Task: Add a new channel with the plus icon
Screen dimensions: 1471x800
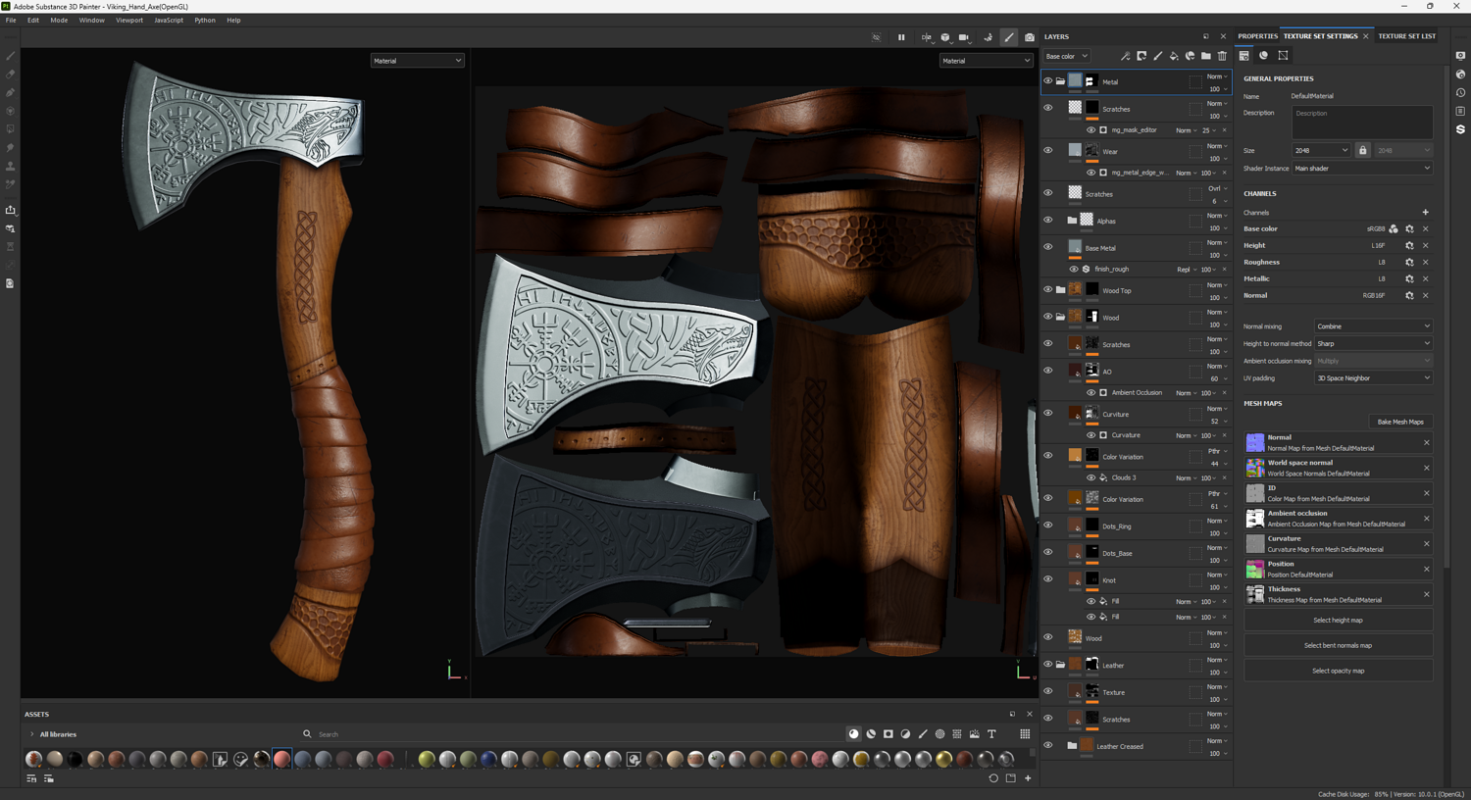Action: pyautogui.click(x=1425, y=212)
